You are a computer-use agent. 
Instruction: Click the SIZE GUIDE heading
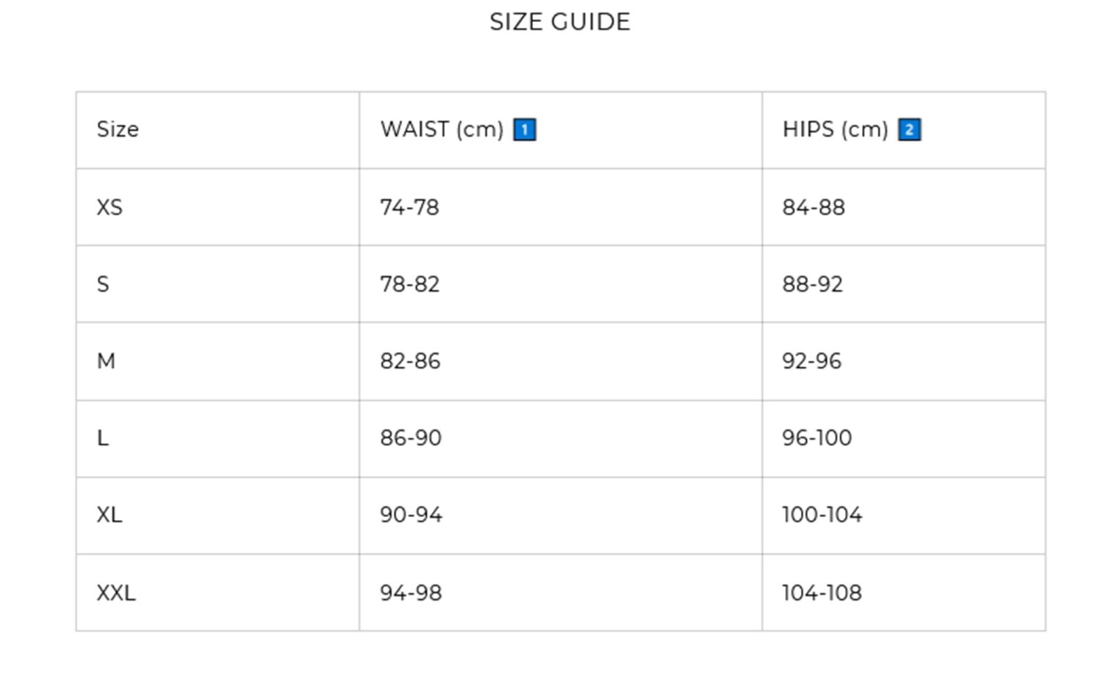pyautogui.click(x=560, y=22)
